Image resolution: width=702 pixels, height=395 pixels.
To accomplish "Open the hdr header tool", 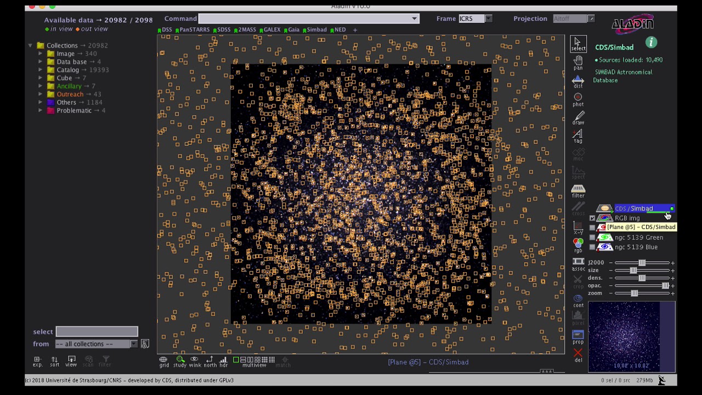I will [223, 362].
